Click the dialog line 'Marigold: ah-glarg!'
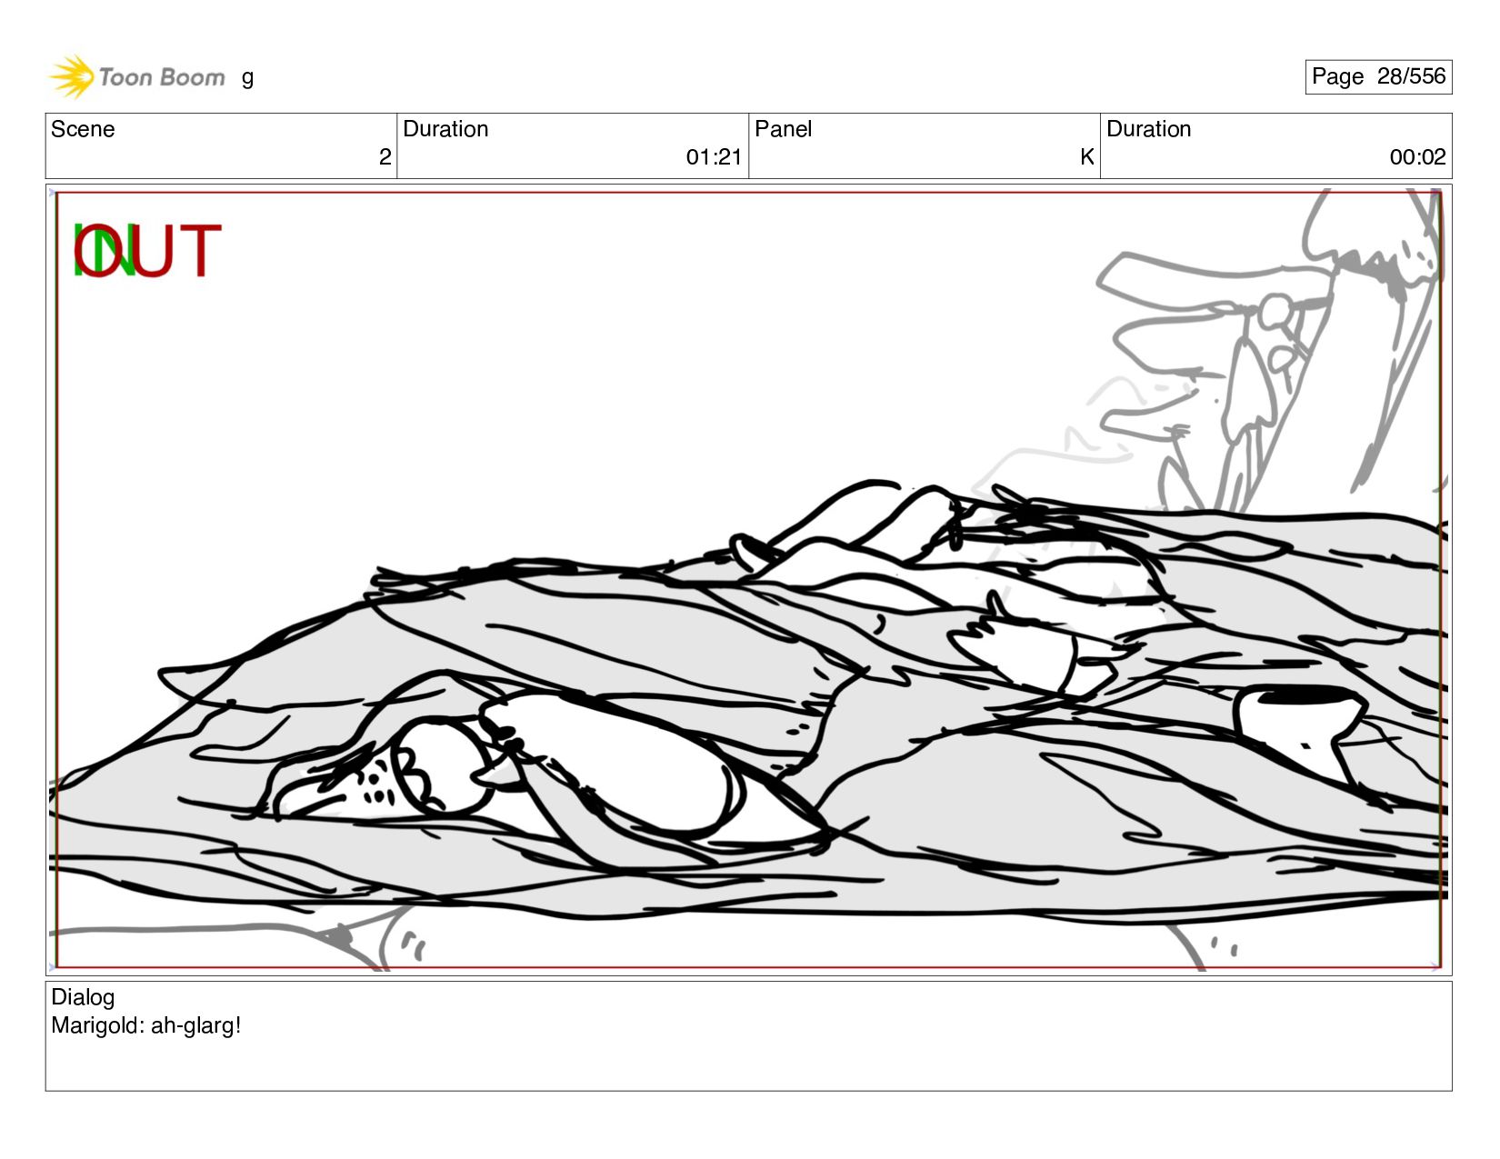The width and height of the screenshot is (1500, 1159). click(x=146, y=1025)
